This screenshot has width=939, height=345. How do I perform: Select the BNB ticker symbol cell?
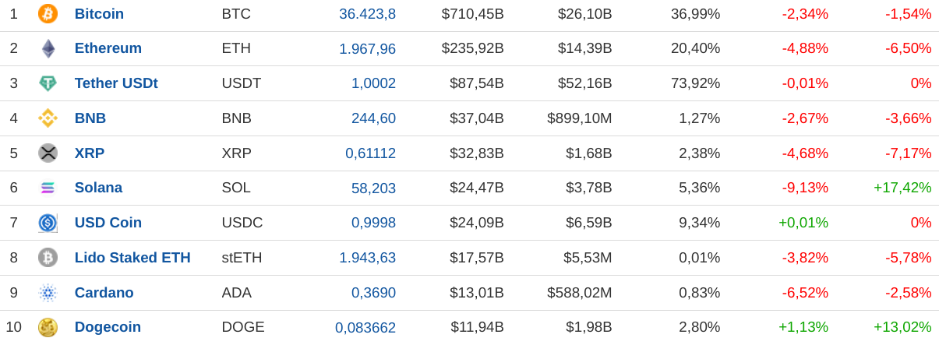[236, 118]
